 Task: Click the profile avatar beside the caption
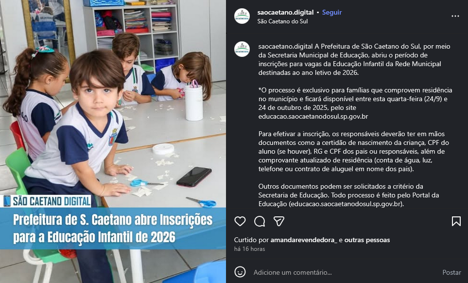coord(242,49)
